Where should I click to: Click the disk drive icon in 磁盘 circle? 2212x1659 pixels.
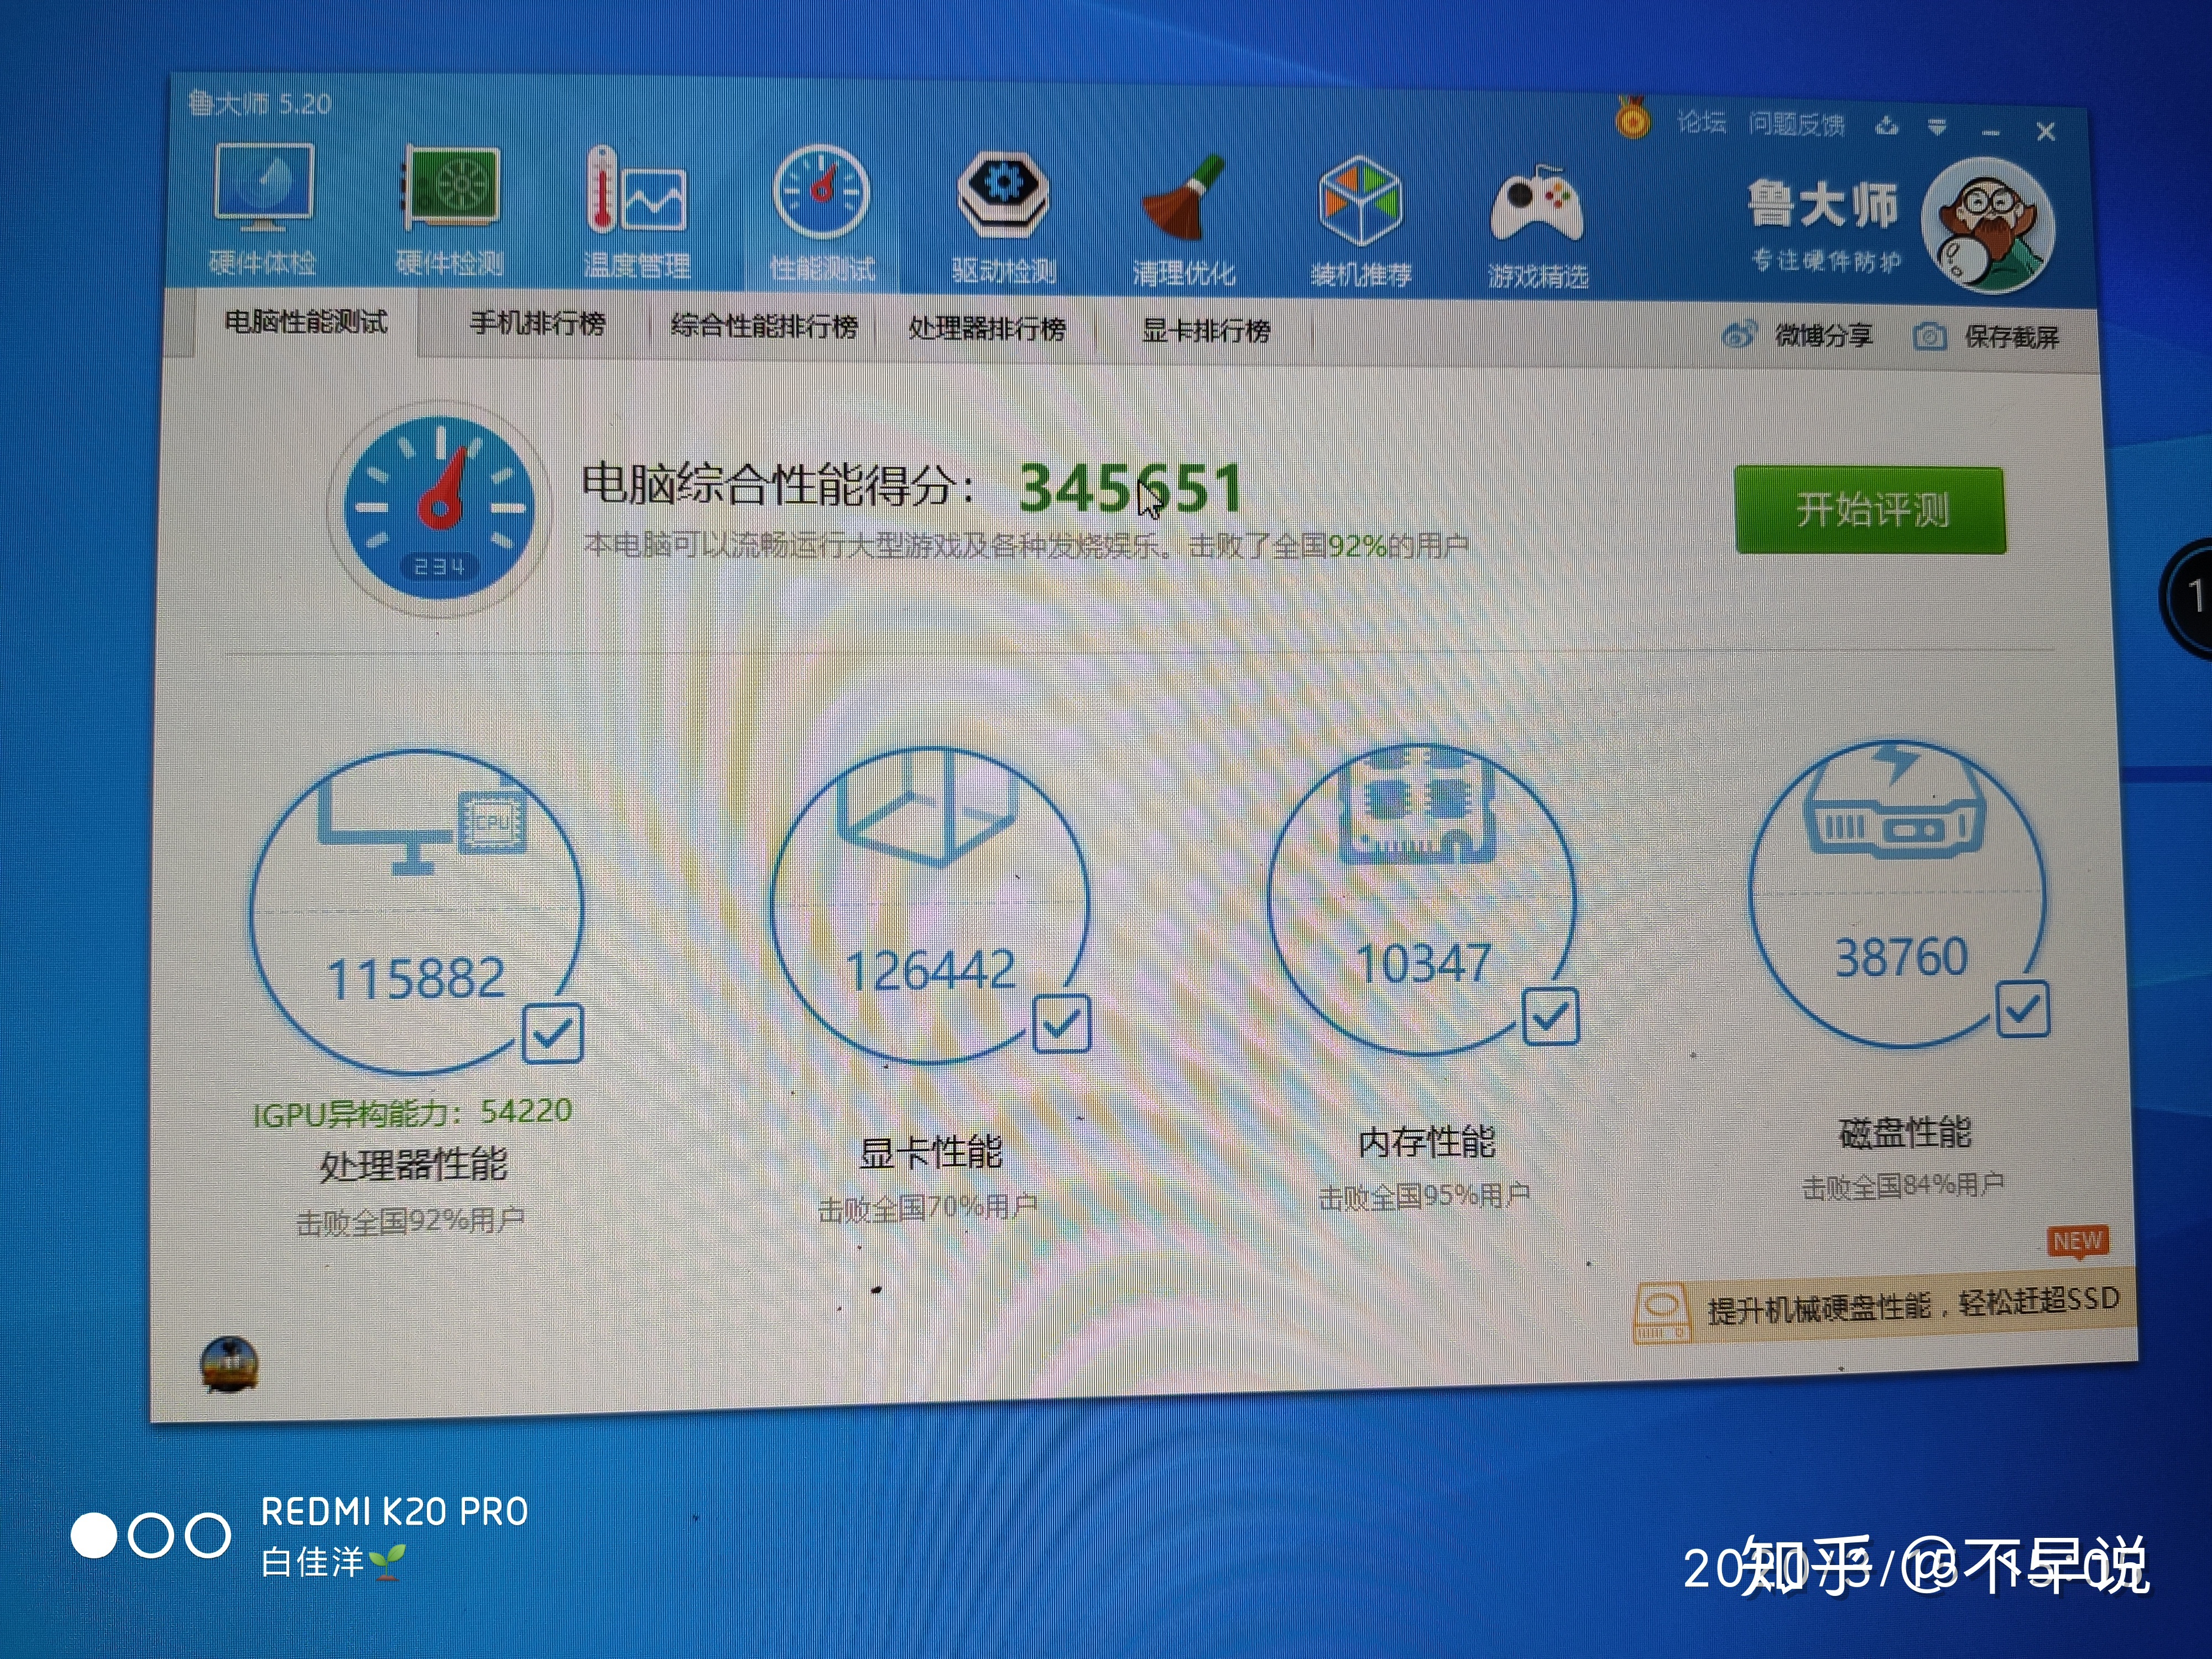(1894, 800)
